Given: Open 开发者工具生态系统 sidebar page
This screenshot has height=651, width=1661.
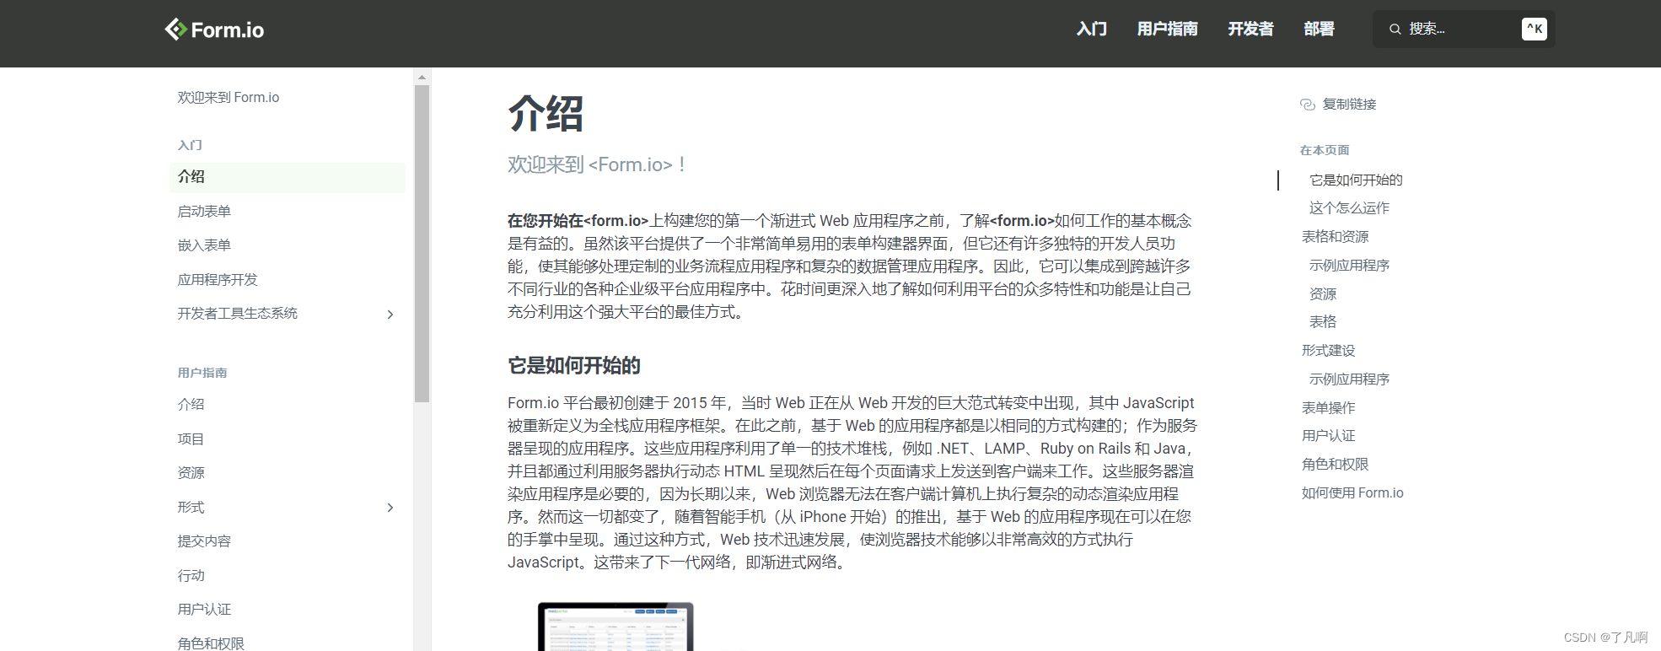Looking at the screenshot, I should [238, 314].
